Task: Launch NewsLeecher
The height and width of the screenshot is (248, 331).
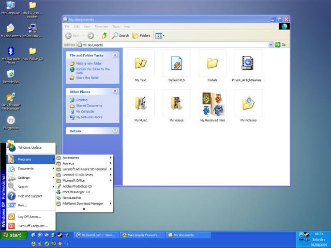Action: (x=84, y=197)
